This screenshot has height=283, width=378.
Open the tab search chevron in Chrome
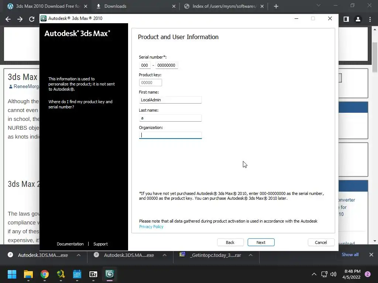pos(319,5)
